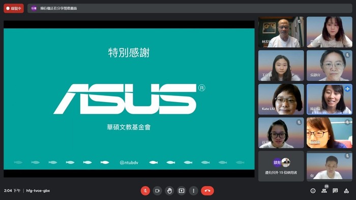Click muted mic icon on top-left participant tile
356x200 pixels.
click(x=299, y=21)
